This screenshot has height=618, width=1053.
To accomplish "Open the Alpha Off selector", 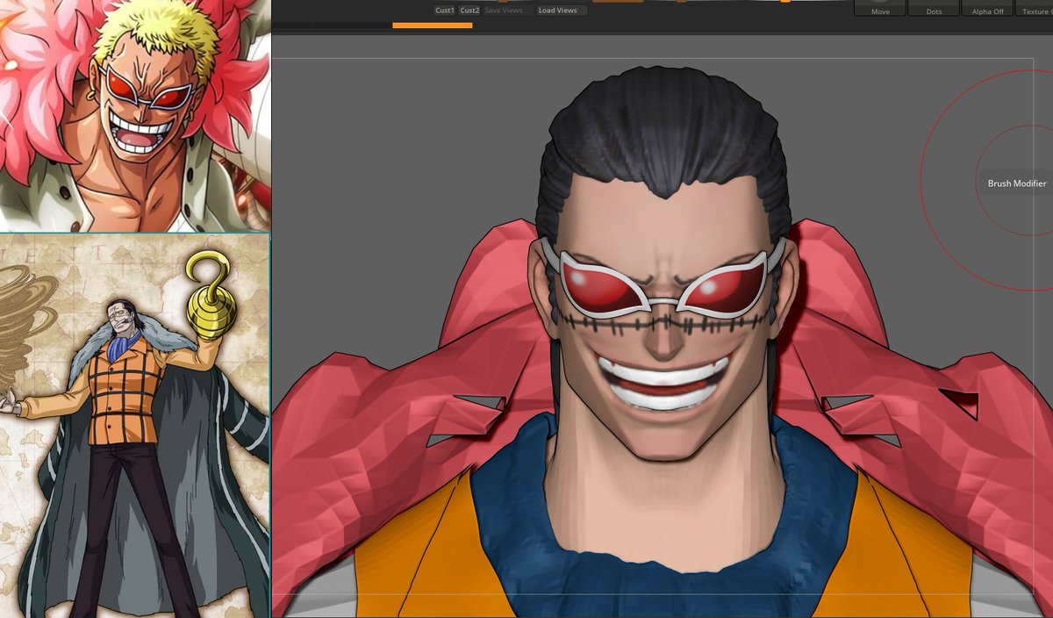I will (x=987, y=9).
